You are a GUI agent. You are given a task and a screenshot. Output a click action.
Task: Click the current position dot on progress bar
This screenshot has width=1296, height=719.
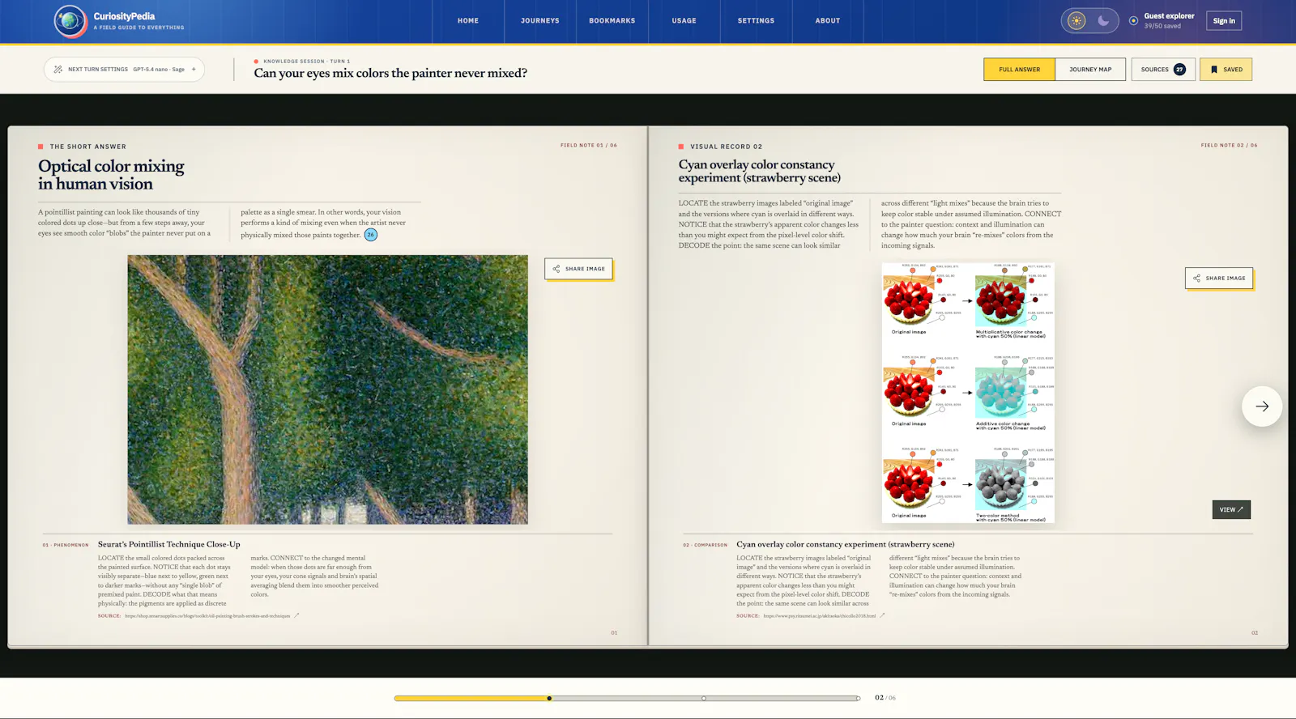(549, 698)
